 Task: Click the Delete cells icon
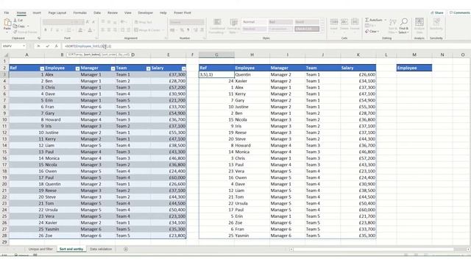coord(344,22)
